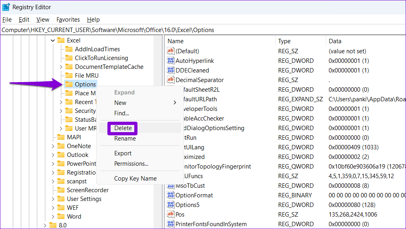
Task: Select the DDECleaned value name
Action: pos(192,70)
